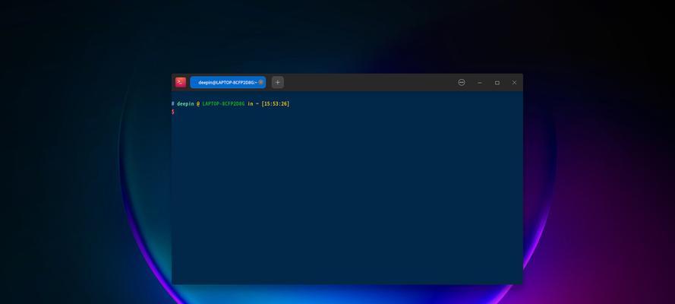Select the deepin@LAPTOP-8CFP2D8G tab
Screen dimensions: 675x304
coord(228,82)
